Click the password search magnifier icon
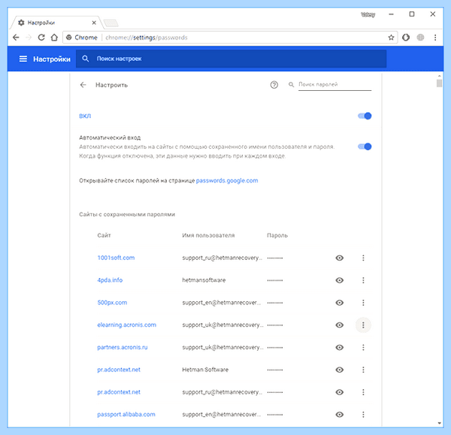451x435 pixels. [x=291, y=85]
